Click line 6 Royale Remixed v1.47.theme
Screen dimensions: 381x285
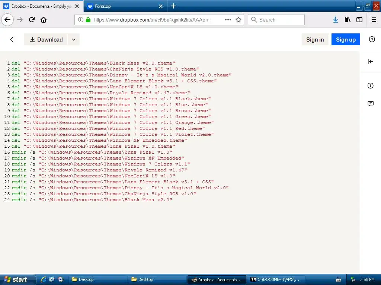(x=101, y=93)
